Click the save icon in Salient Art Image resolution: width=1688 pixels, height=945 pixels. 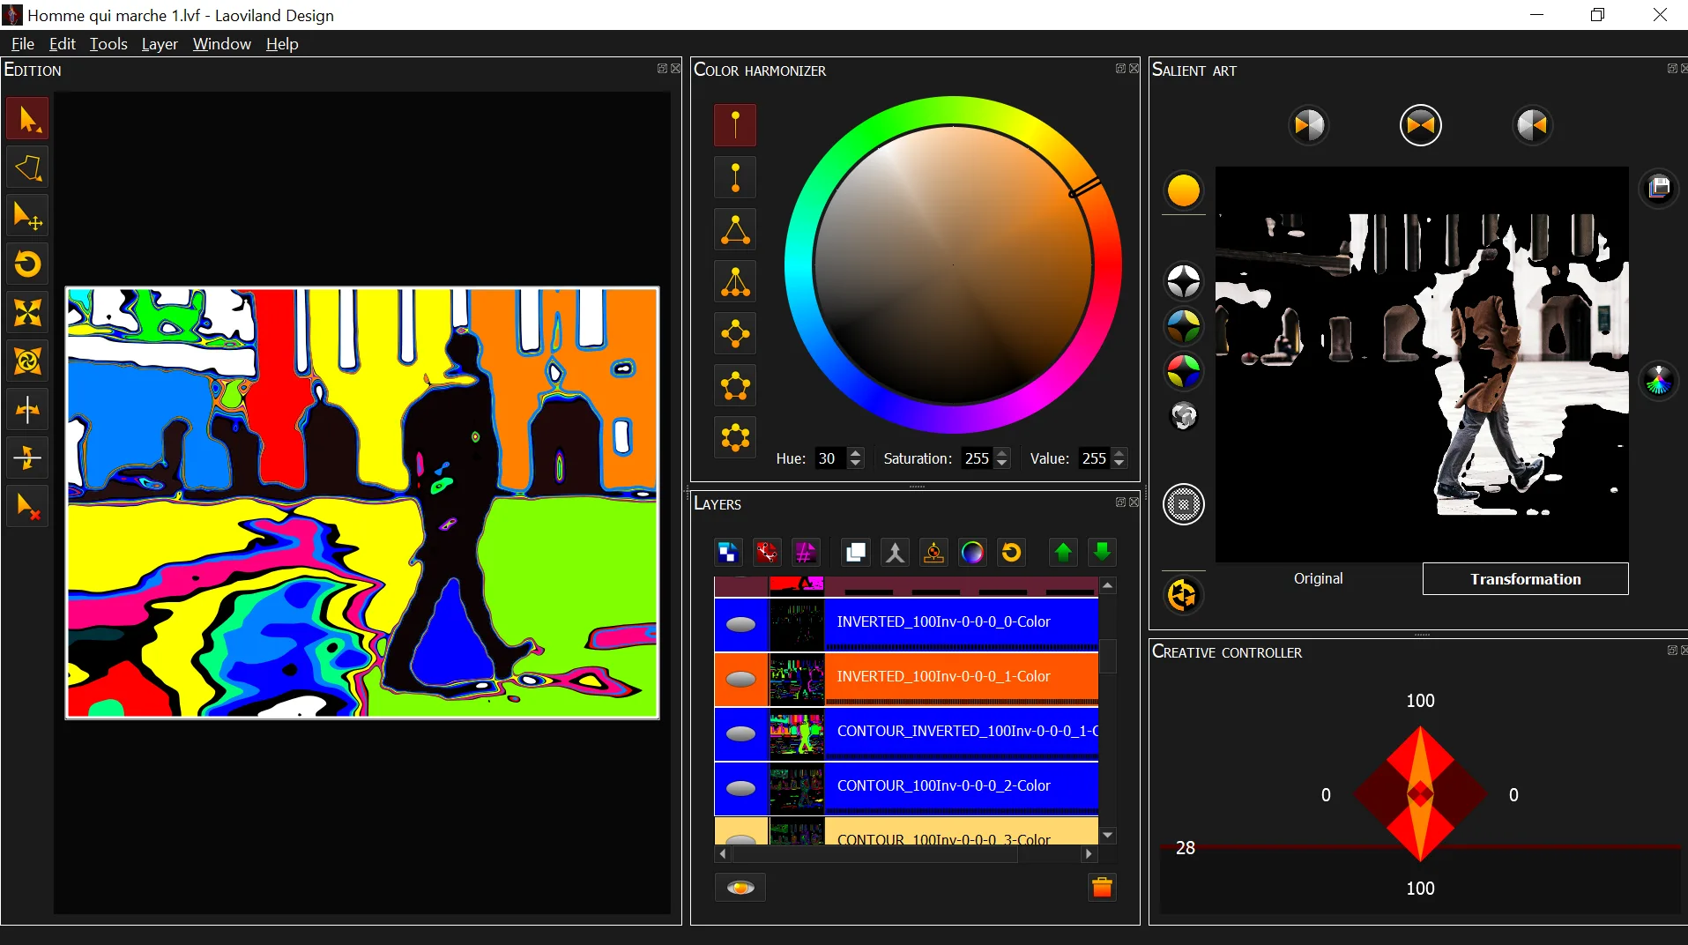tap(1659, 188)
